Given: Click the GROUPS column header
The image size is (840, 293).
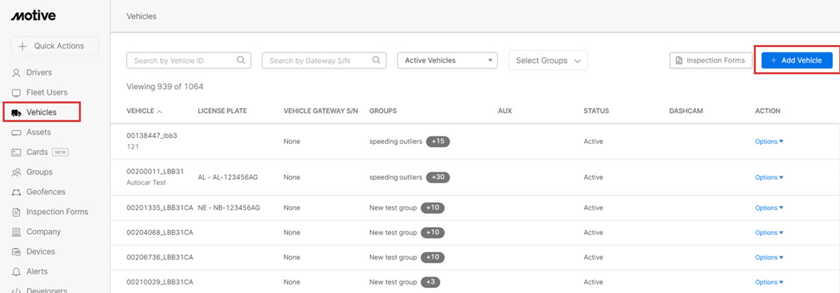Looking at the screenshot, I should (x=383, y=111).
